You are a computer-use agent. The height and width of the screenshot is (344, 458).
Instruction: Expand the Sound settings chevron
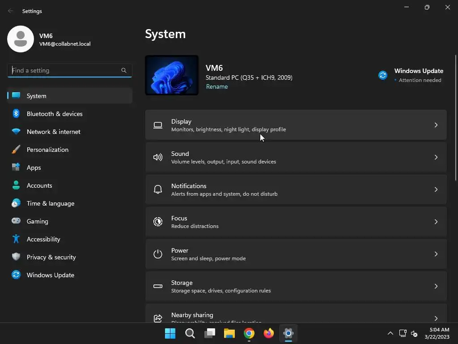click(436, 157)
